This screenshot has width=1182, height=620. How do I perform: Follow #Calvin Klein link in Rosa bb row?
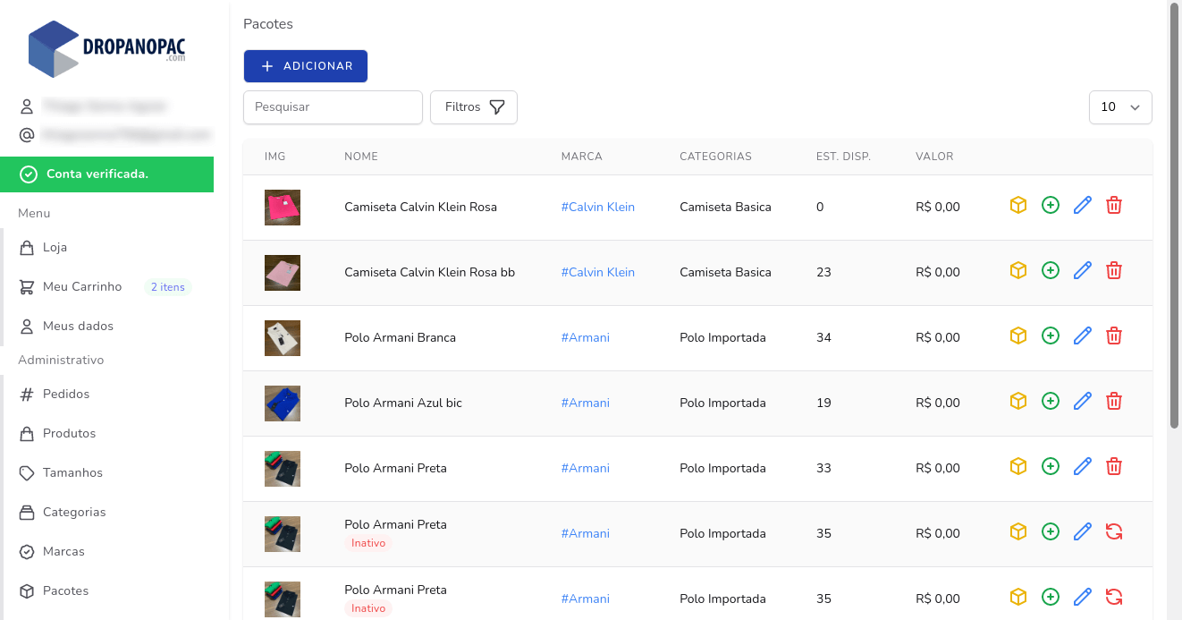pyautogui.click(x=598, y=272)
